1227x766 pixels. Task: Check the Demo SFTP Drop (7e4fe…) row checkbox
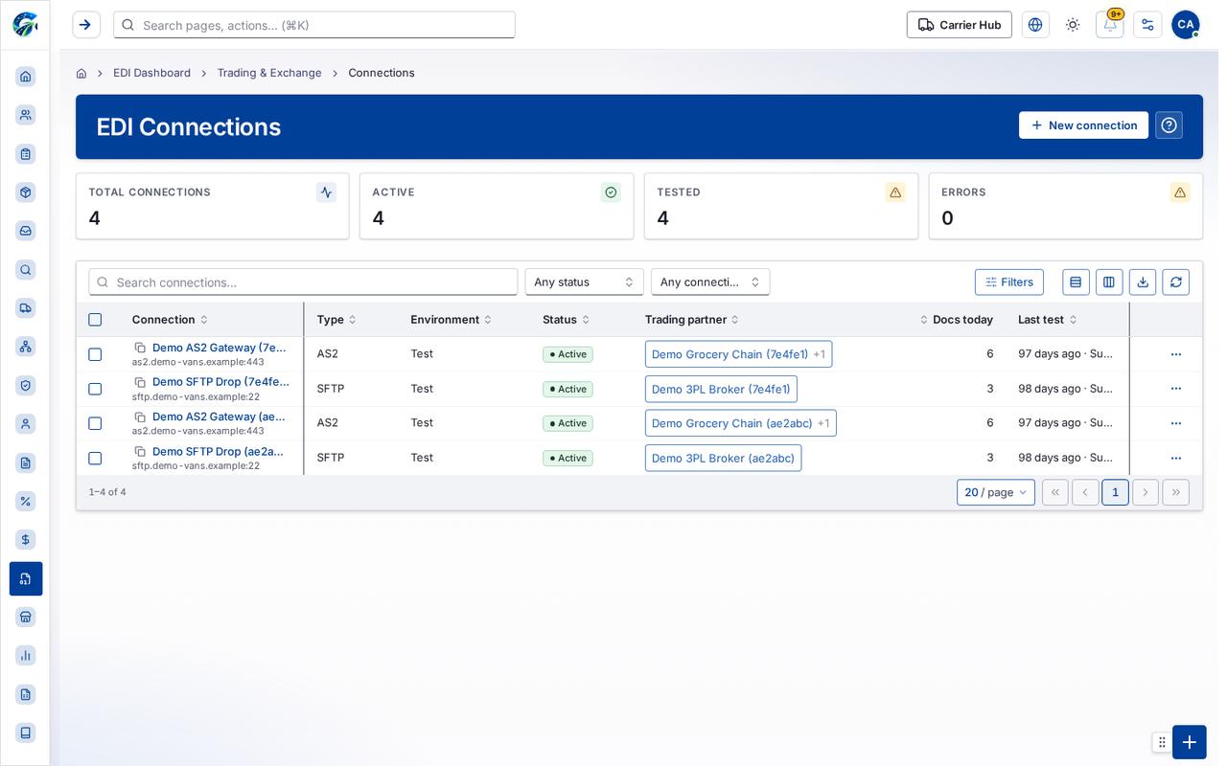pyautogui.click(x=95, y=389)
